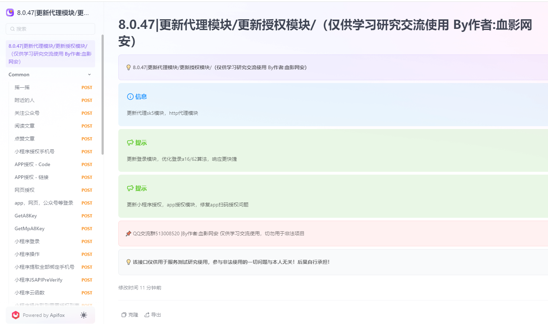Click the info icon in the 信息 callout
Viewport: 548px width, 324px height.
click(129, 96)
